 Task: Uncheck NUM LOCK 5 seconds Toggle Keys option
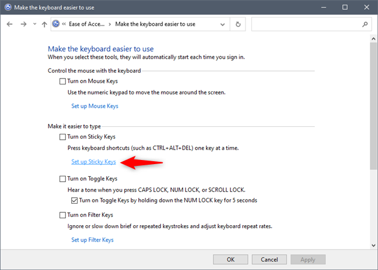click(74, 201)
